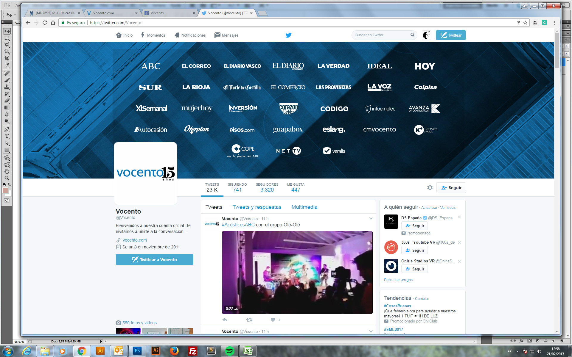Select the History Brush tool in Photoshop
This screenshot has height=357, width=572.
click(x=7, y=94)
